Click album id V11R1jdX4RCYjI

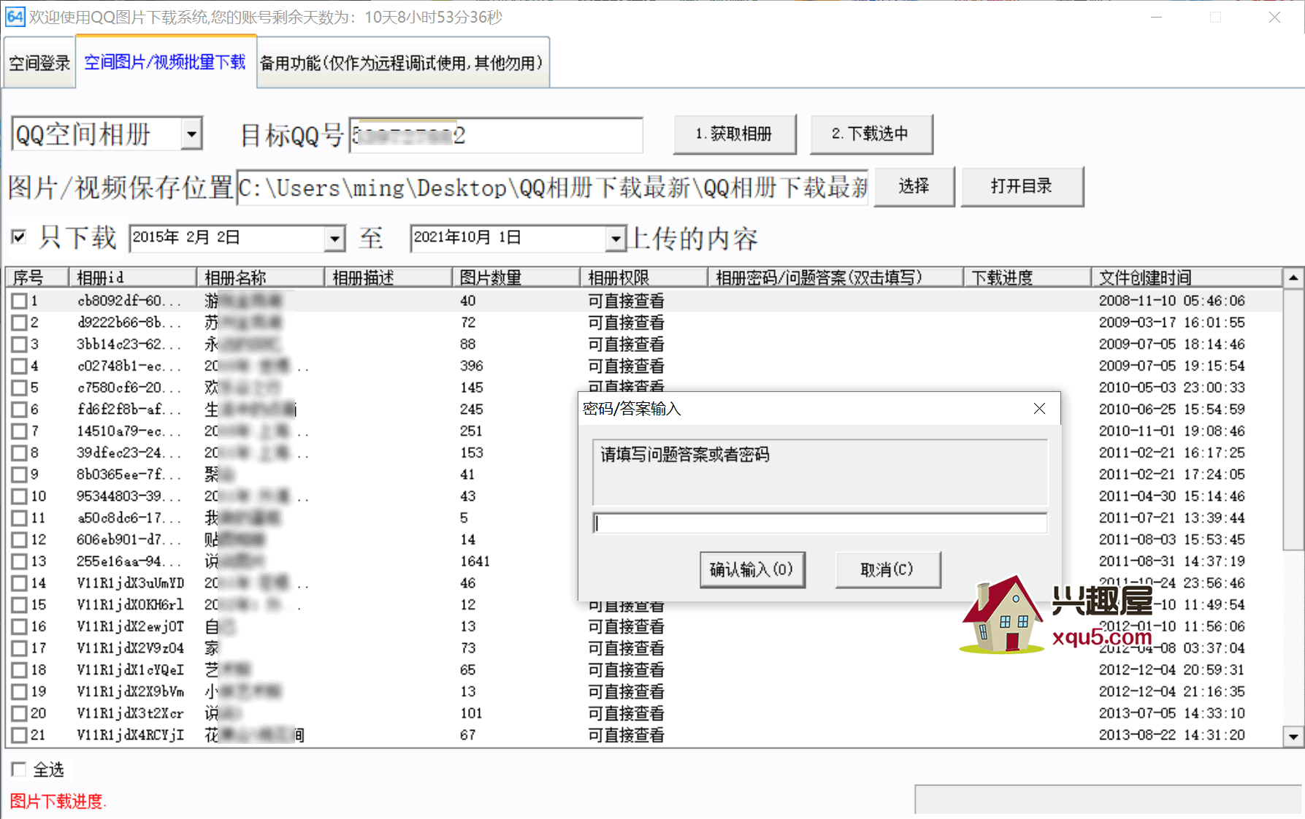pos(131,735)
